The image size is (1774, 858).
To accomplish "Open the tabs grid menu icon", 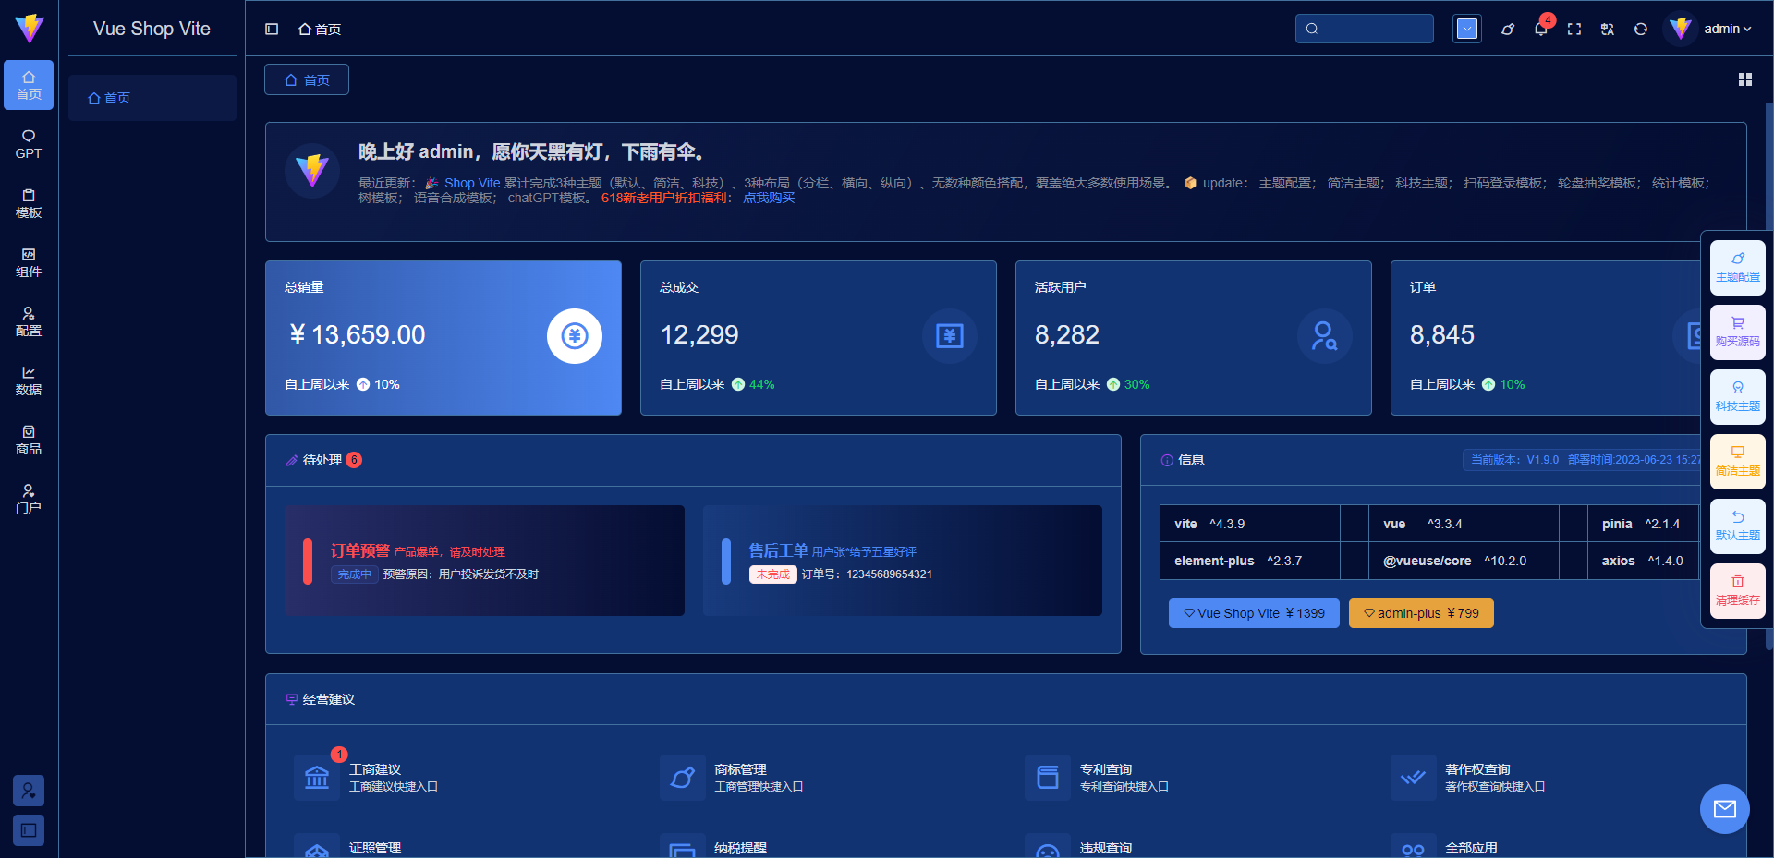I will click(x=1745, y=80).
